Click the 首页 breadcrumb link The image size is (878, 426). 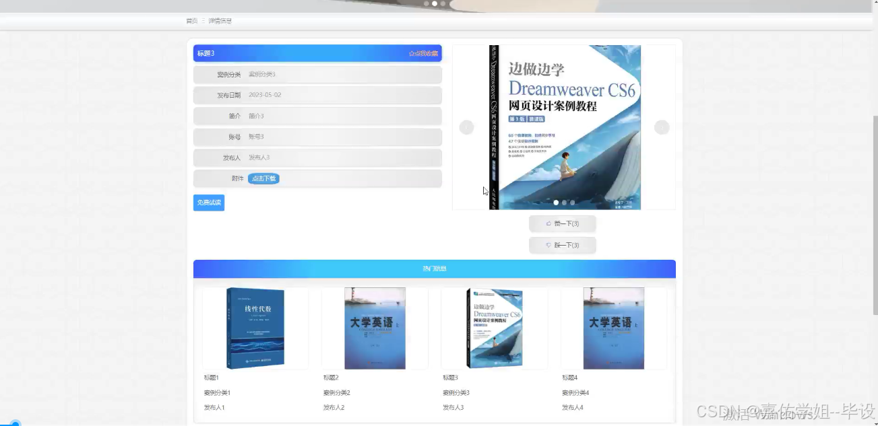pyautogui.click(x=192, y=21)
